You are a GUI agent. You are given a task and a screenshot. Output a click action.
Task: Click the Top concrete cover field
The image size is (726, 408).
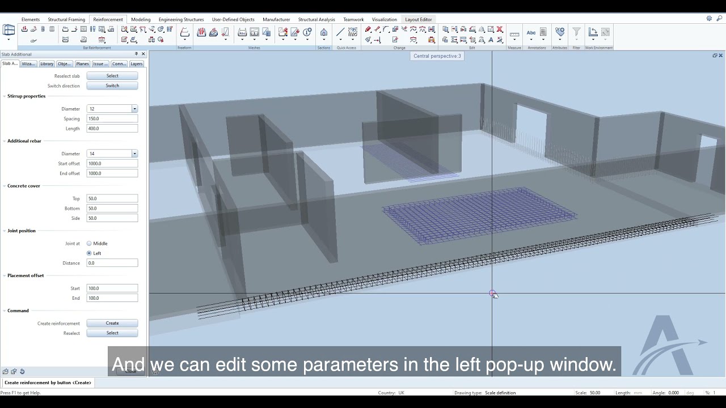point(112,198)
